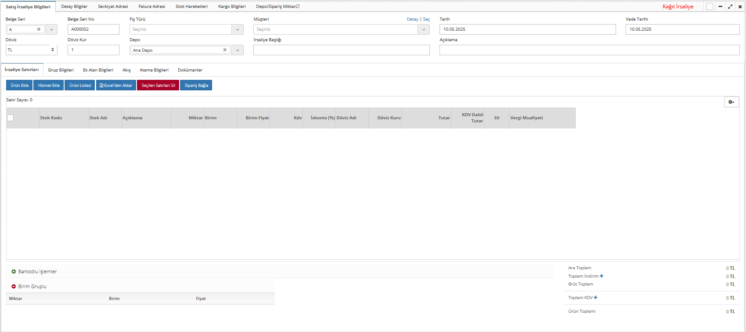Clear the Belge Seri value with X
The width and height of the screenshot is (746, 332).
[39, 29]
